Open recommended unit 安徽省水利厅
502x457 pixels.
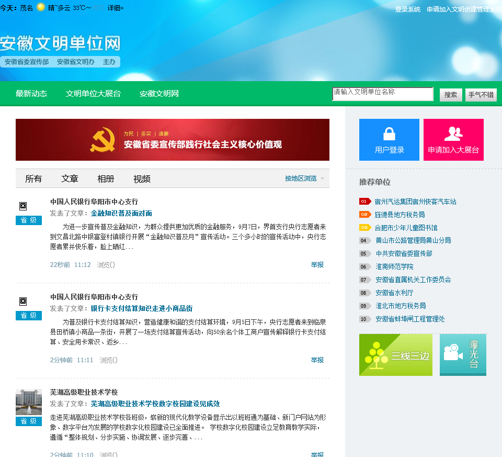[394, 293]
